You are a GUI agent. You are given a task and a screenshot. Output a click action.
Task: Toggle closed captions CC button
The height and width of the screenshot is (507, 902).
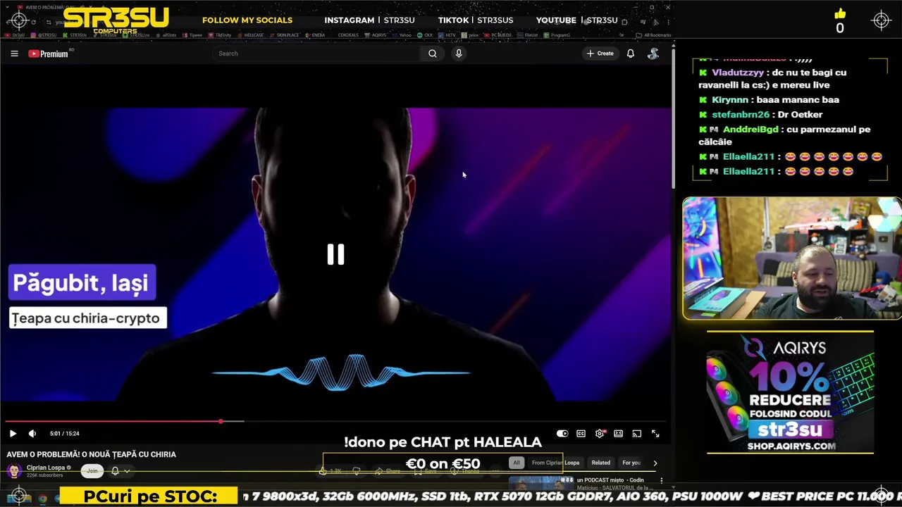(581, 434)
